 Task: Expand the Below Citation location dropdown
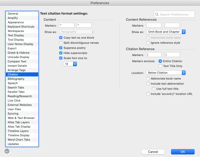click(166, 73)
